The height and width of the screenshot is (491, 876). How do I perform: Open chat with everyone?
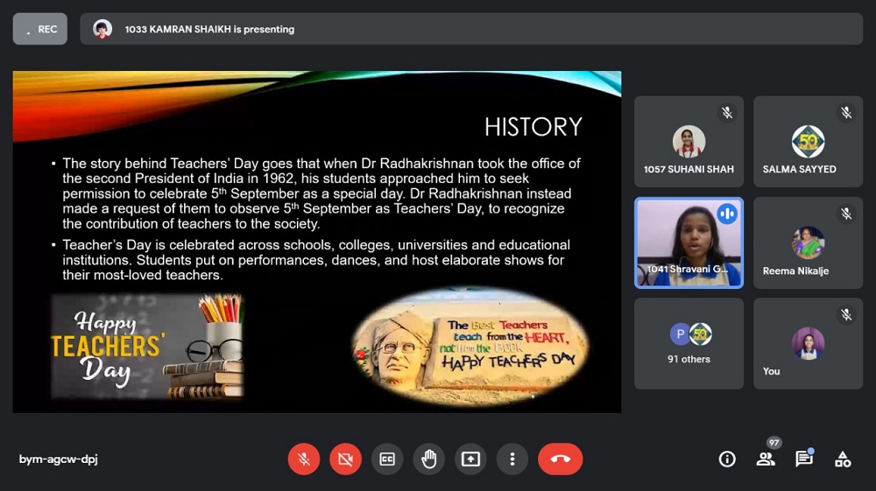pos(803,459)
